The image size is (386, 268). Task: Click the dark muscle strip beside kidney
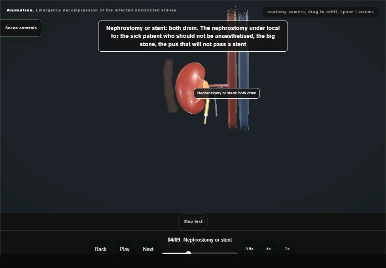click(x=169, y=86)
